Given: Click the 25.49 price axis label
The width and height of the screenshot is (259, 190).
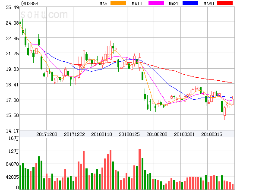Looking at the screenshot, I should coord(12,8).
